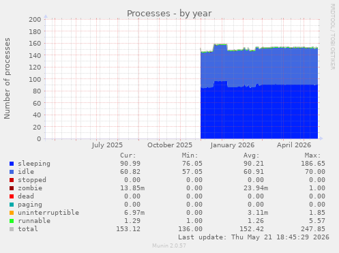The width and height of the screenshot is (339, 253).
Task: Select the 'paging' legend label
Action: (30, 205)
